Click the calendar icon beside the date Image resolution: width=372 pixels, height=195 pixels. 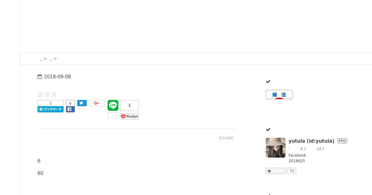click(x=40, y=77)
